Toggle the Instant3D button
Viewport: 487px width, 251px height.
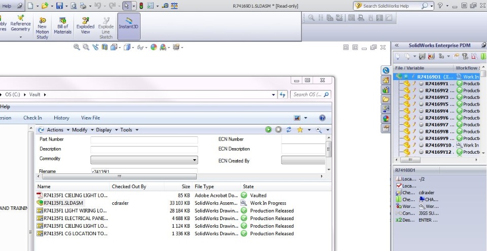click(x=128, y=26)
